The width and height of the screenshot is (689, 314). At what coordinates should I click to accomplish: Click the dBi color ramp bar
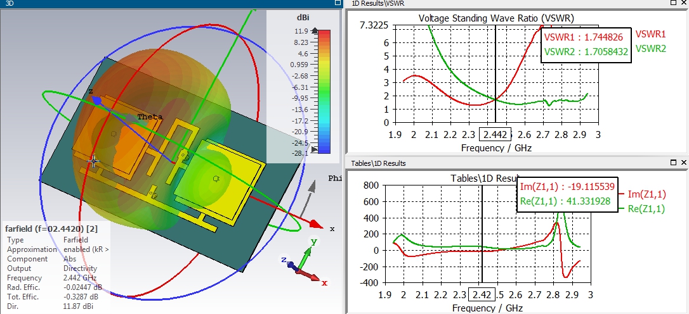(x=324, y=91)
